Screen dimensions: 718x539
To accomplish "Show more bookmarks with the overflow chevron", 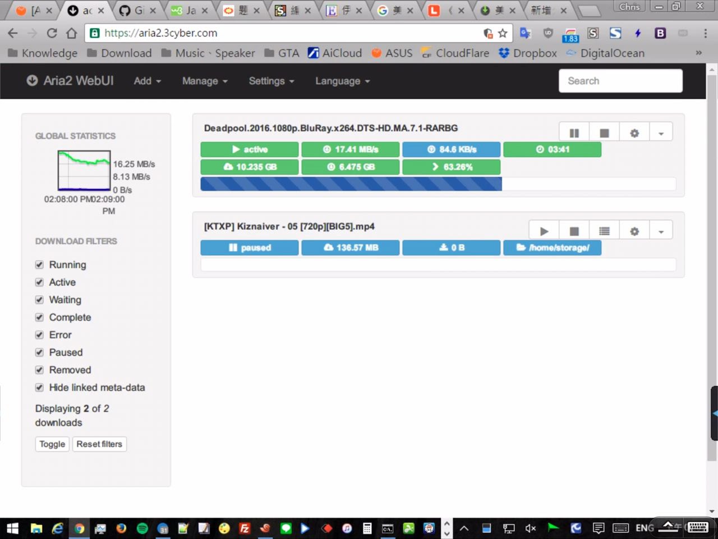I will click(x=699, y=53).
